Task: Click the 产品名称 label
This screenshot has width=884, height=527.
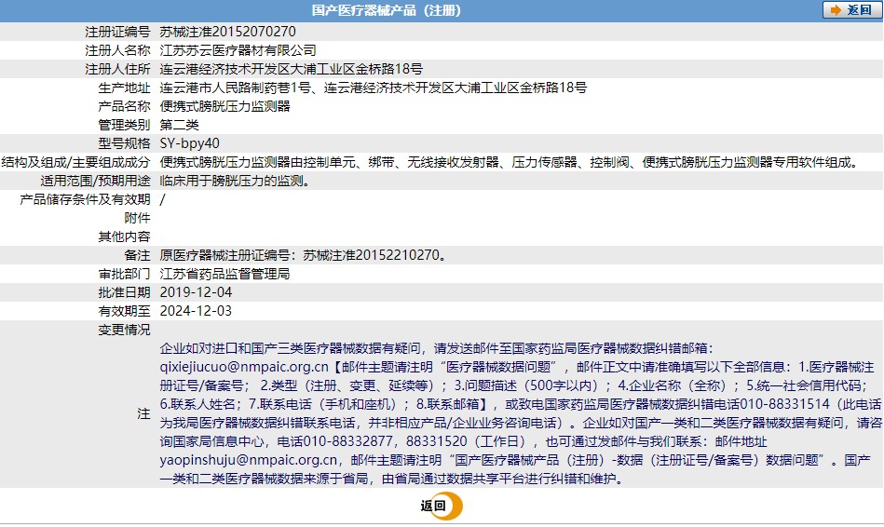Action: pos(124,106)
